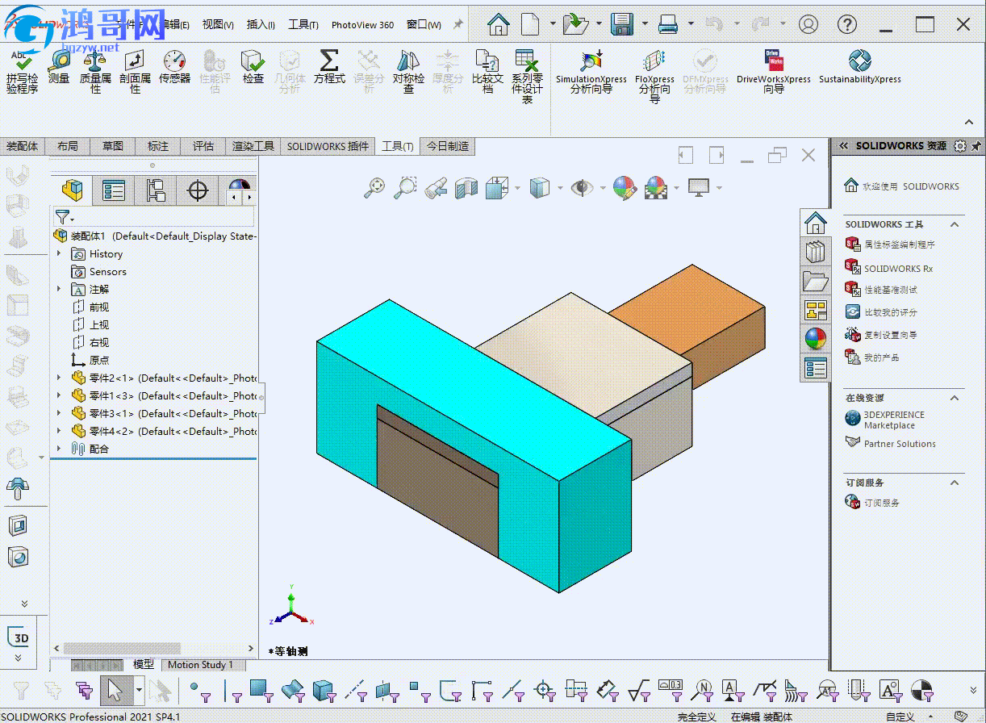This screenshot has height=723, width=986.
Task: Open SustainabilityXpress
Action: point(860,67)
